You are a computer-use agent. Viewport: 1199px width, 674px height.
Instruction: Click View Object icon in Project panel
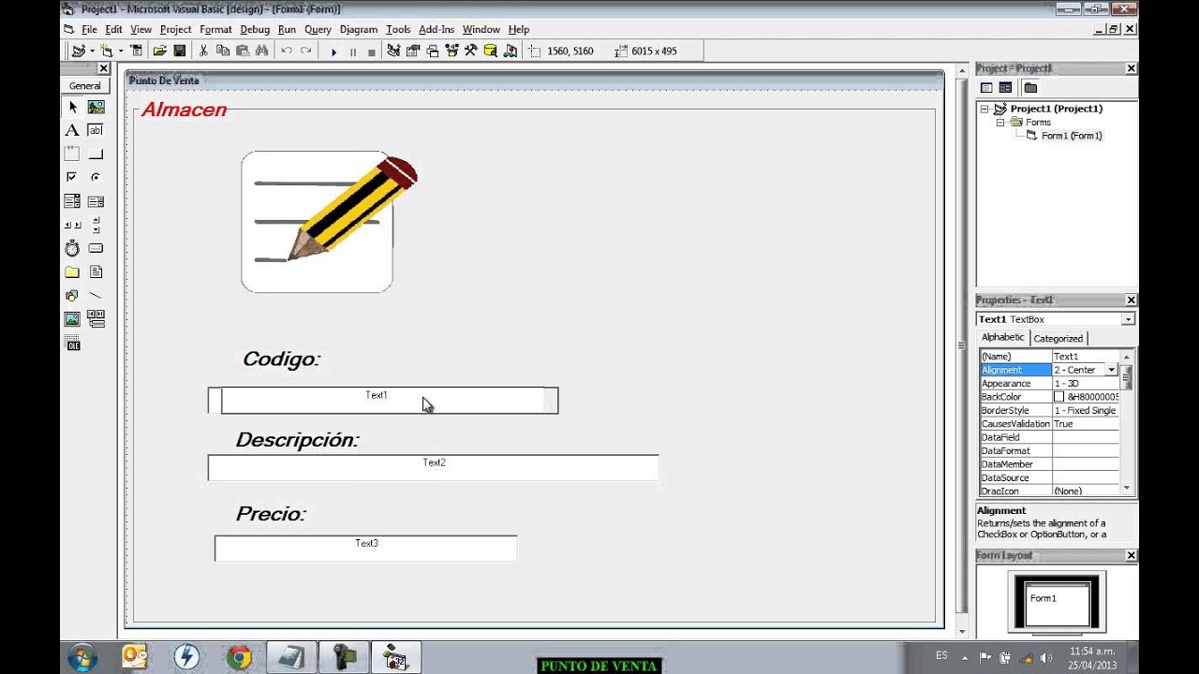[1005, 88]
